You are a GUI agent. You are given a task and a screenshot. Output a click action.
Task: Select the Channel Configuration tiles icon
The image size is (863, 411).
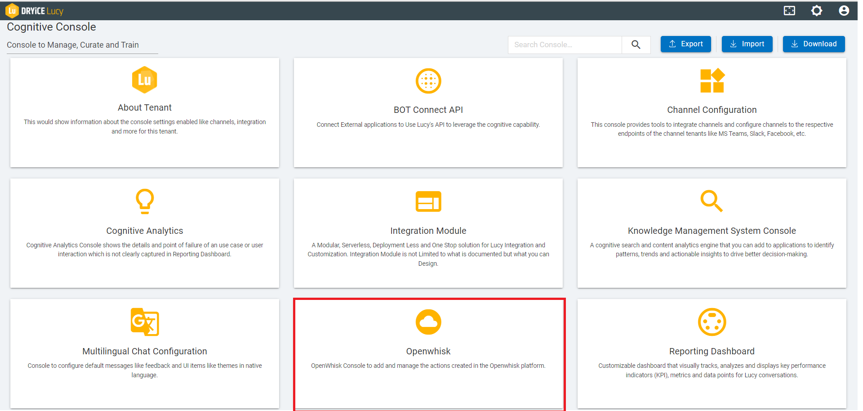(712, 80)
